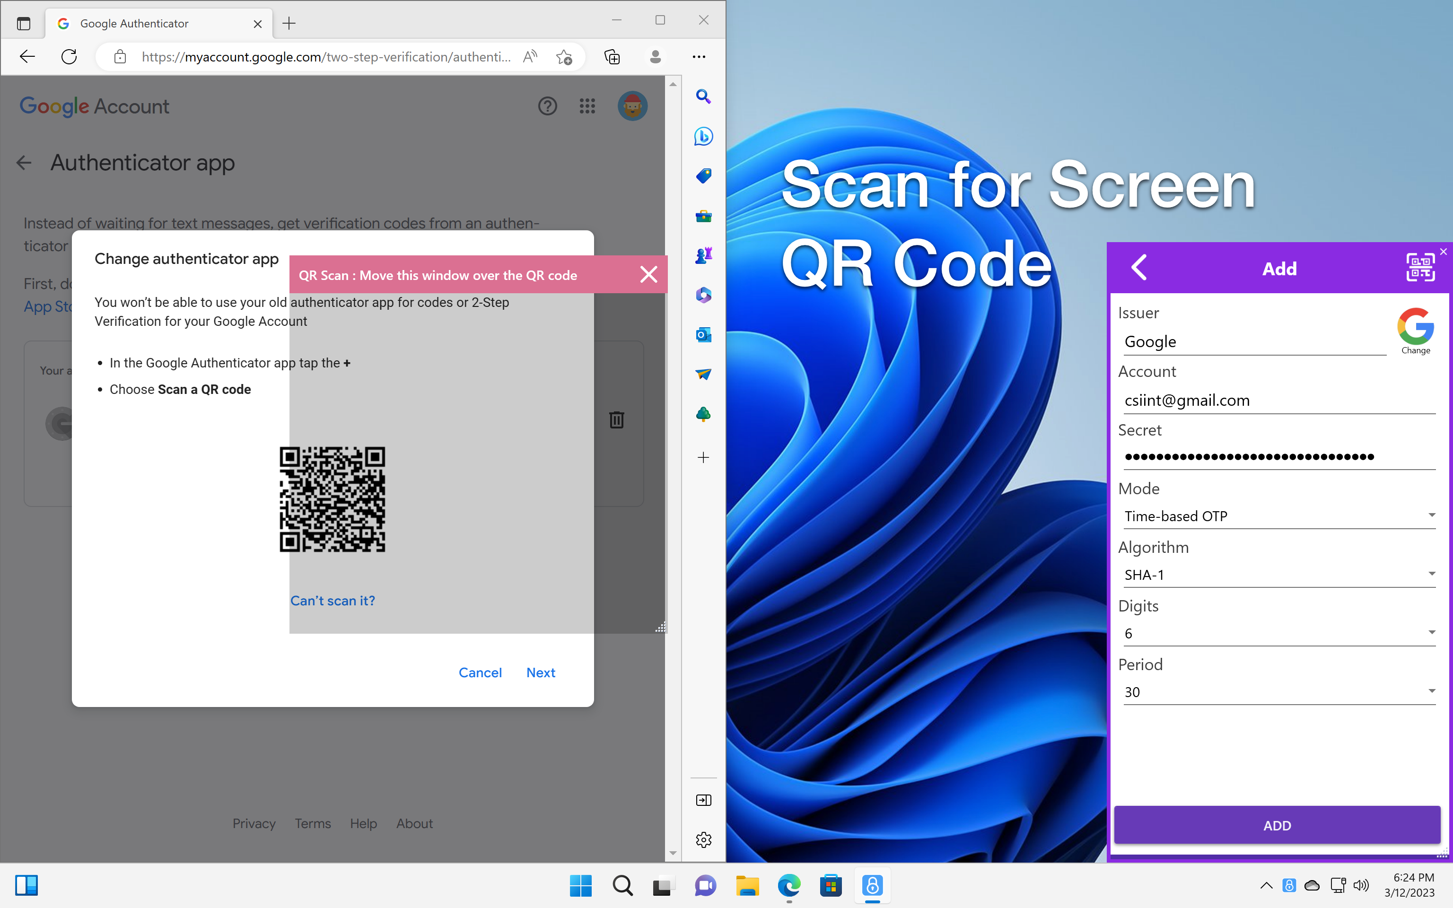This screenshot has width=1453, height=908.
Task: Click the back arrow in the Add panel
Action: pyautogui.click(x=1139, y=268)
